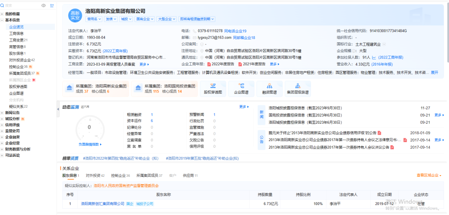
Task: Open the dropdown arrow beside 土木工程建筑业
Action: pos(384,44)
